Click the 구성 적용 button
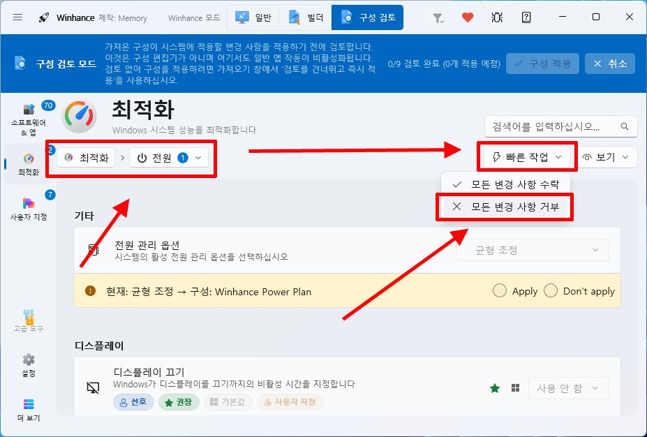The width and height of the screenshot is (647, 437). (x=542, y=64)
